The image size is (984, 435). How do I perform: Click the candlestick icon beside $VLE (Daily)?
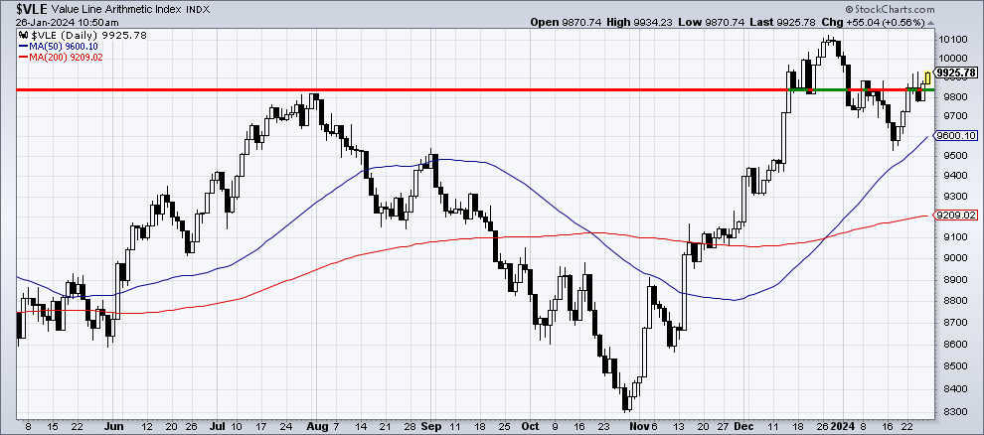(21, 35)
